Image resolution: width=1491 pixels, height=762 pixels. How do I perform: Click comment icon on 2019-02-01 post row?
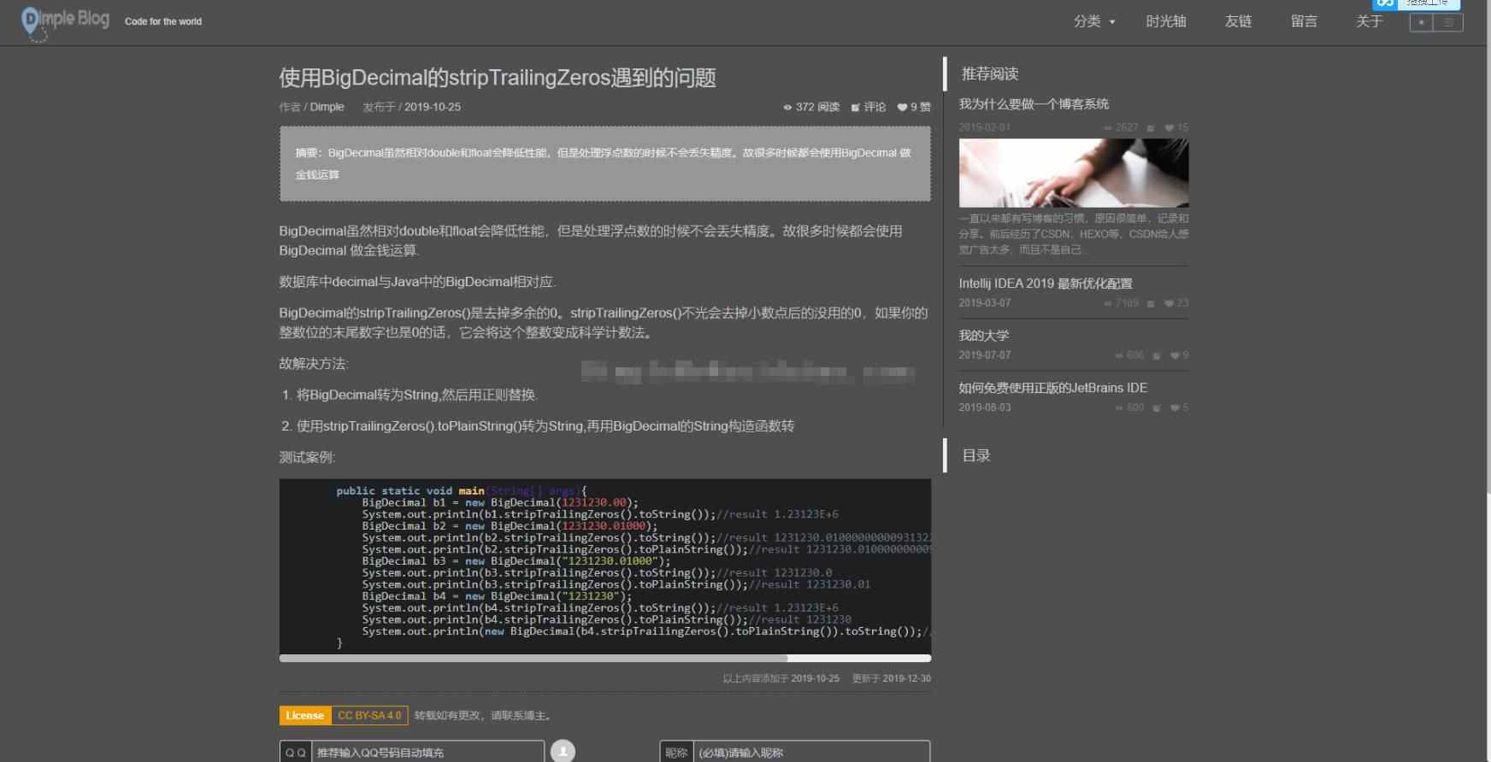(1151, 128)
